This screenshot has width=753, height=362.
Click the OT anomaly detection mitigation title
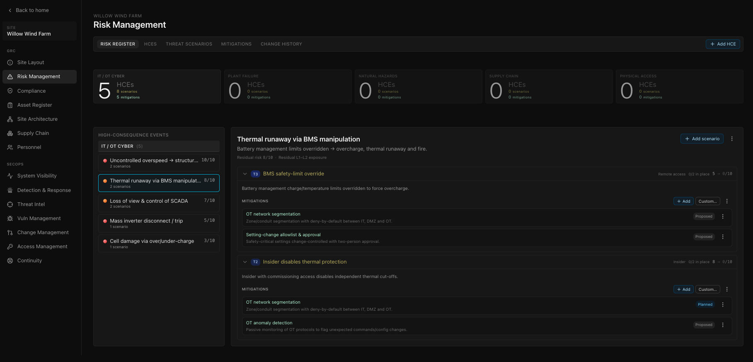pyautogui.click(x=269, y=323)
